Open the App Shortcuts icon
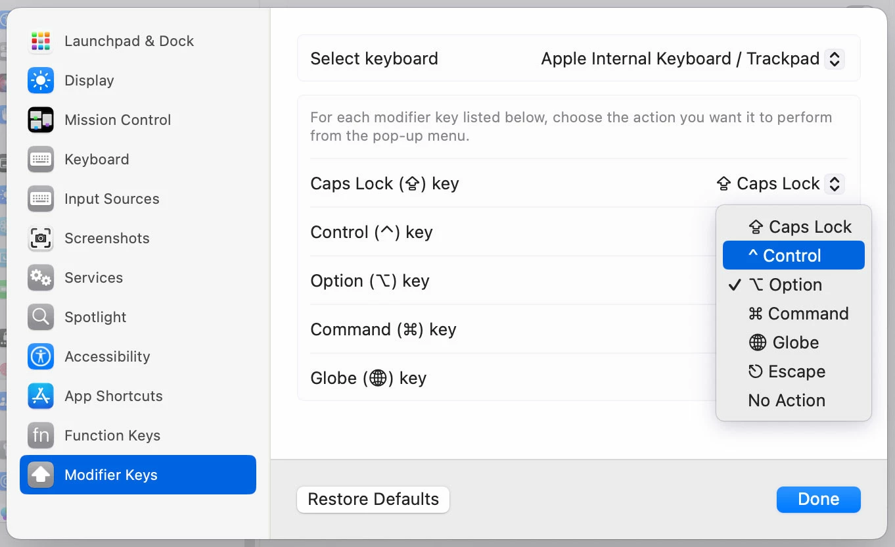This screenshot has width=895, height=547. coord(41,396)
